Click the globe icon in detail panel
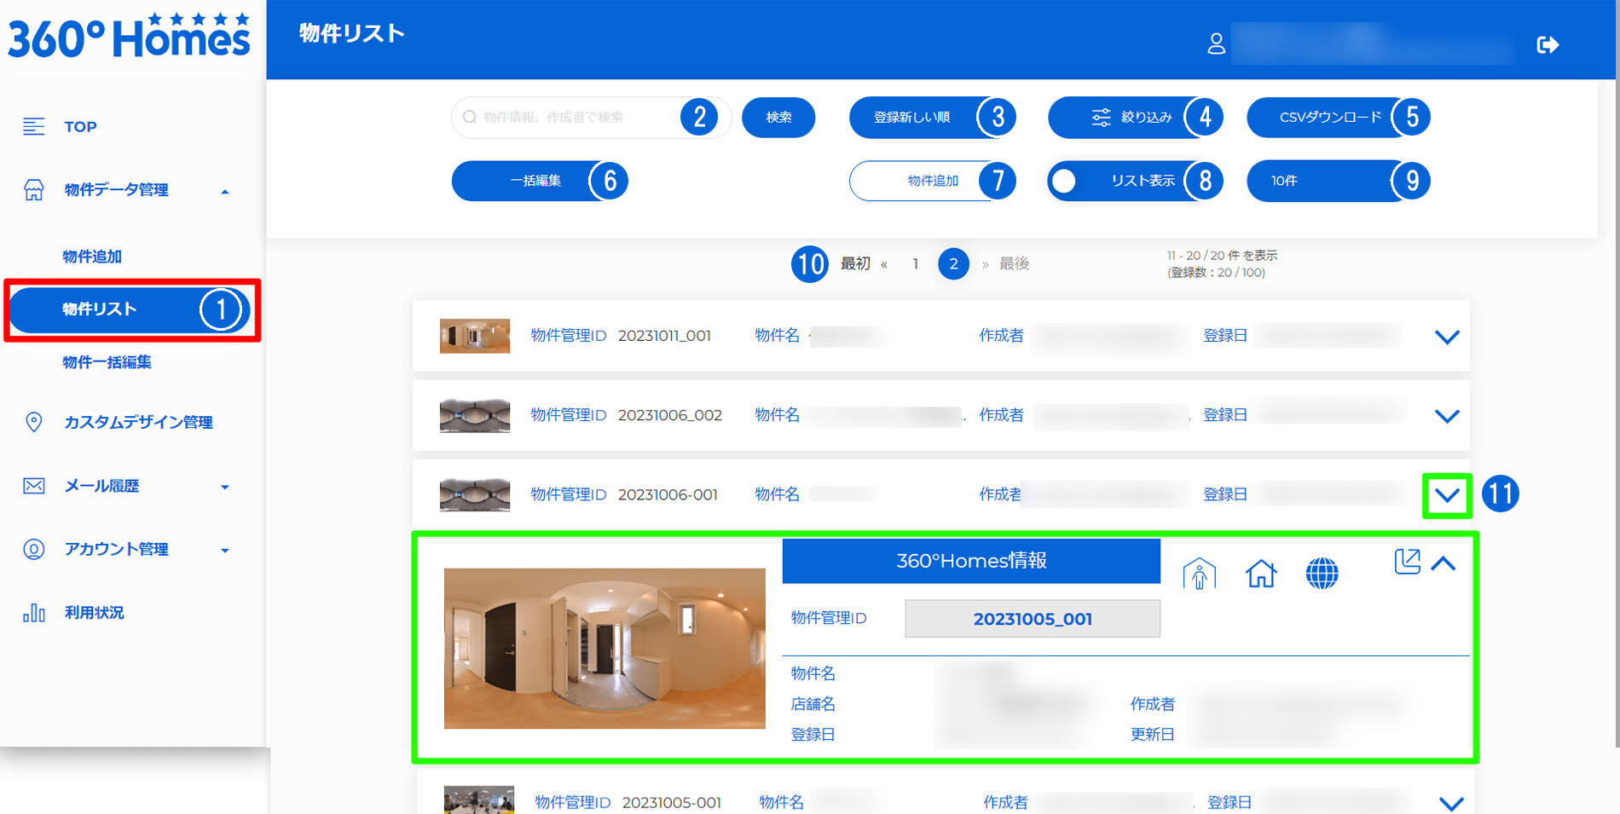The image size is (1620, 814). click(x=1322, y=574)
